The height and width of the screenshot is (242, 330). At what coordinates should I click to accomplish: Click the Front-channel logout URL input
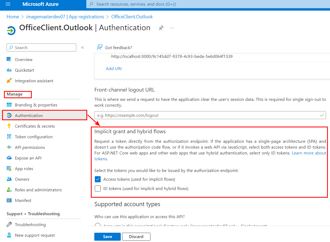point(210,115)
